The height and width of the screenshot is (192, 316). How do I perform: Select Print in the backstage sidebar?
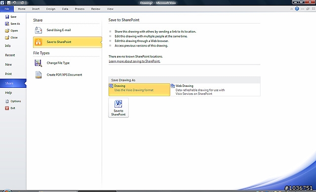(8, 74)
